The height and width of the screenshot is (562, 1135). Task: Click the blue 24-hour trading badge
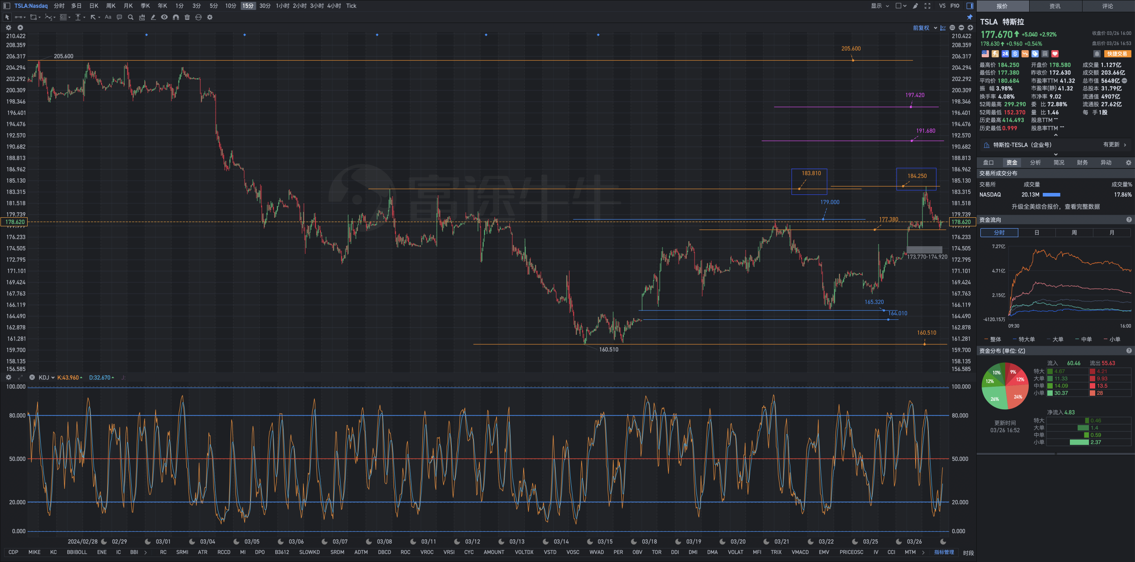point(1005,54)
